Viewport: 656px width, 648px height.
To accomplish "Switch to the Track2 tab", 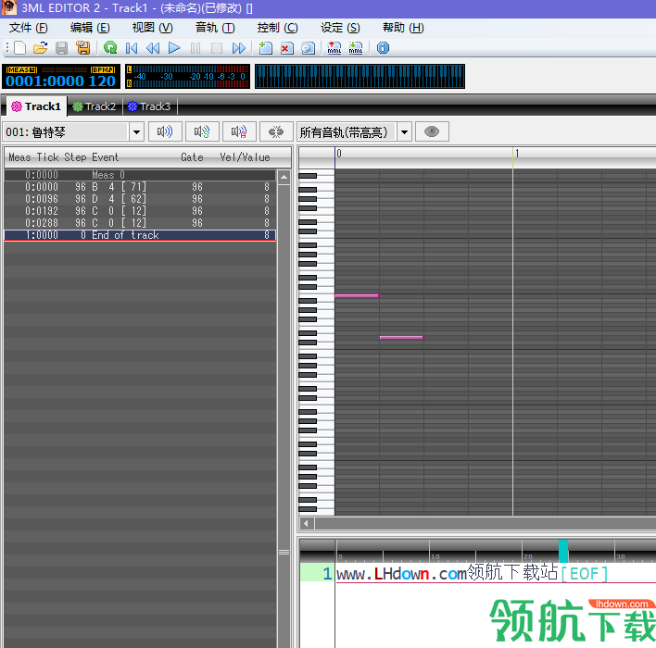I will tap(95, 106).
